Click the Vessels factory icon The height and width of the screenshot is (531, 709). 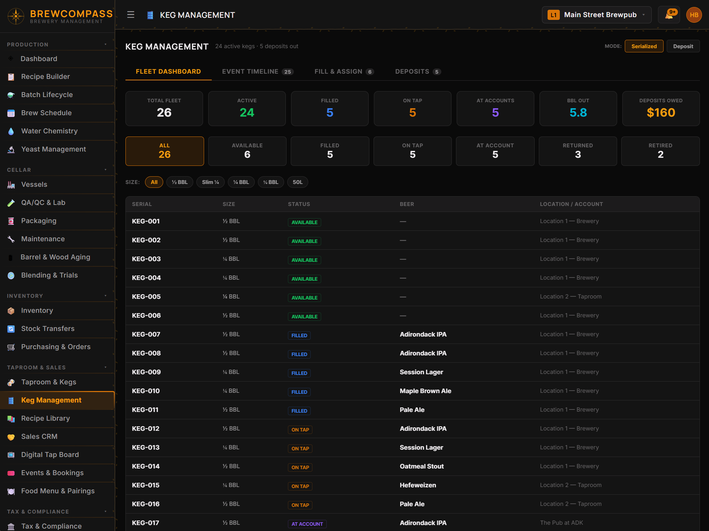[11, 185]
